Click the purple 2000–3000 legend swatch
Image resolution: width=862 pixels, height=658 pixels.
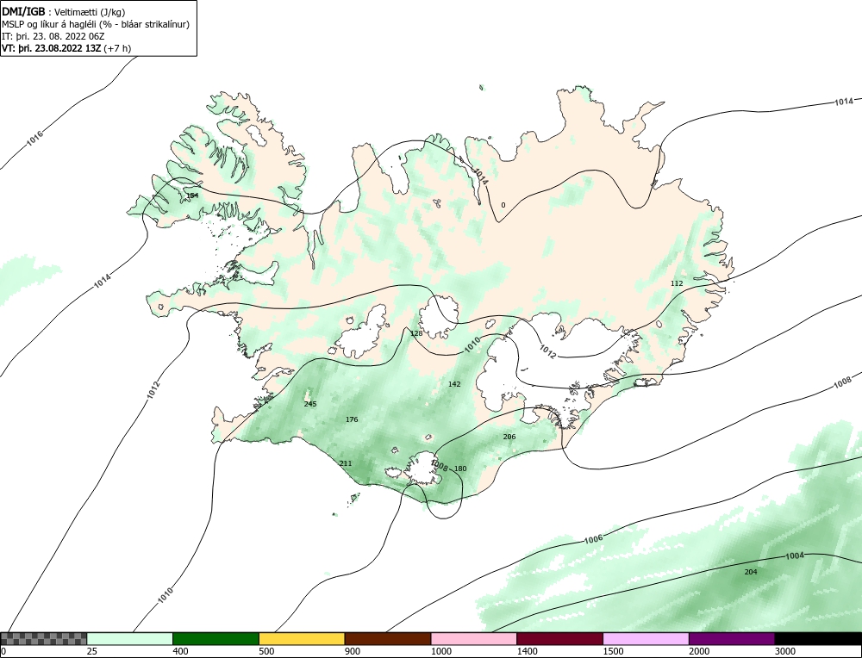(732, 638)
